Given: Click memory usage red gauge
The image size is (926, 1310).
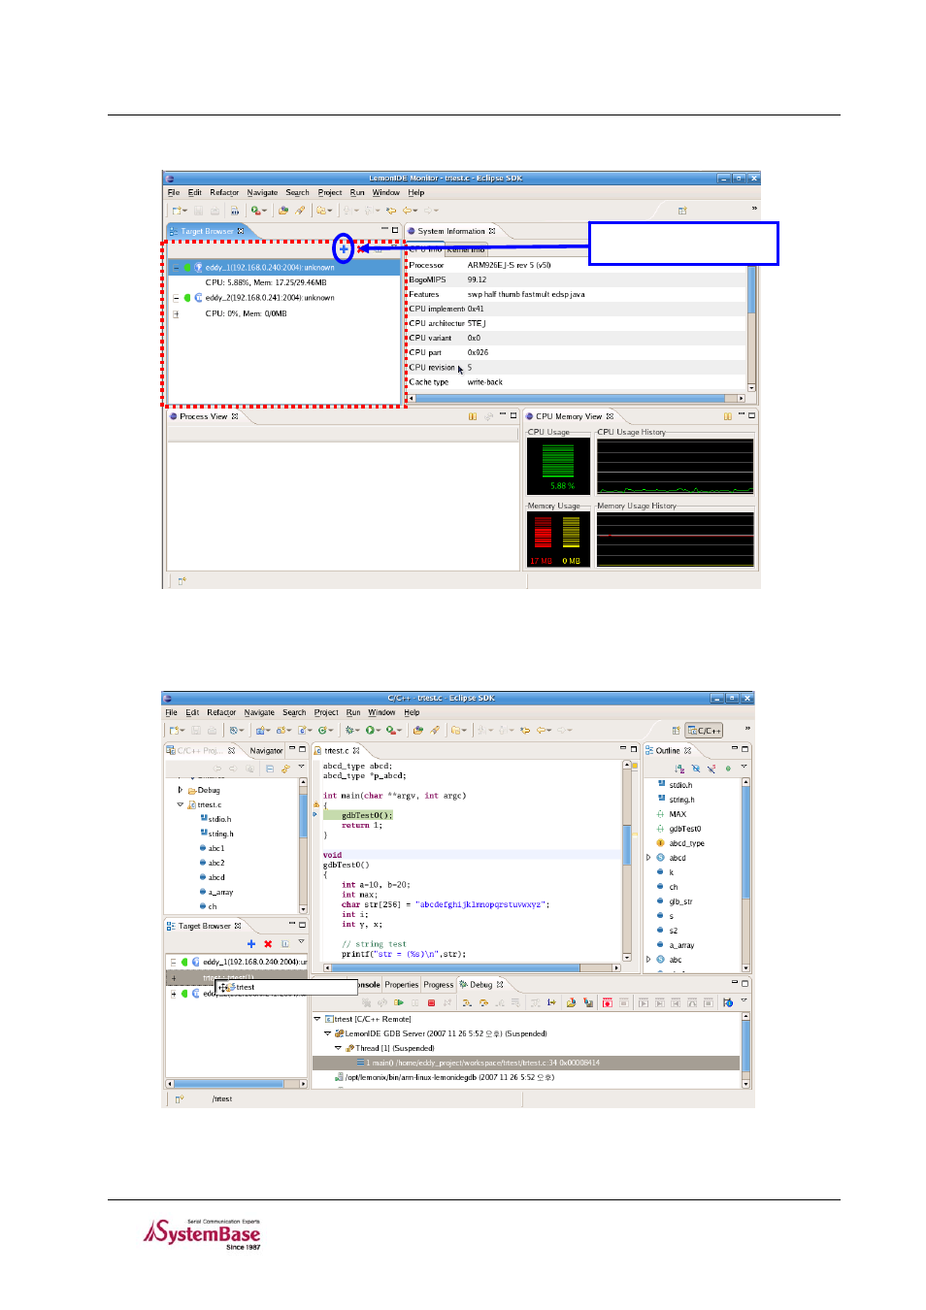Looking at the screenshot, I should pos(543,533).
